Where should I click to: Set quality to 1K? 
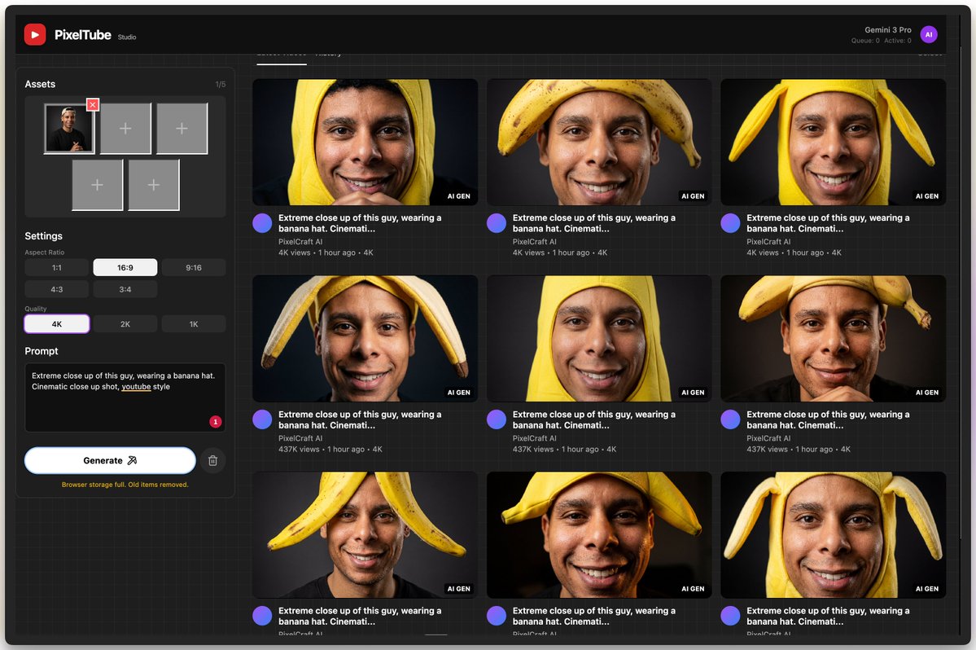[194, 324]
